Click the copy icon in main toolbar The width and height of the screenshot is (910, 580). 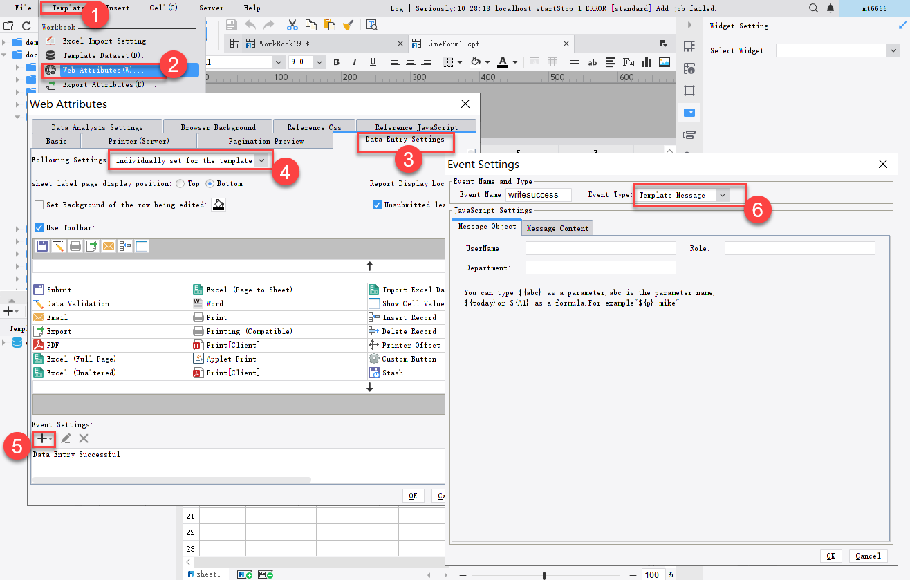(x=311, y=25)
